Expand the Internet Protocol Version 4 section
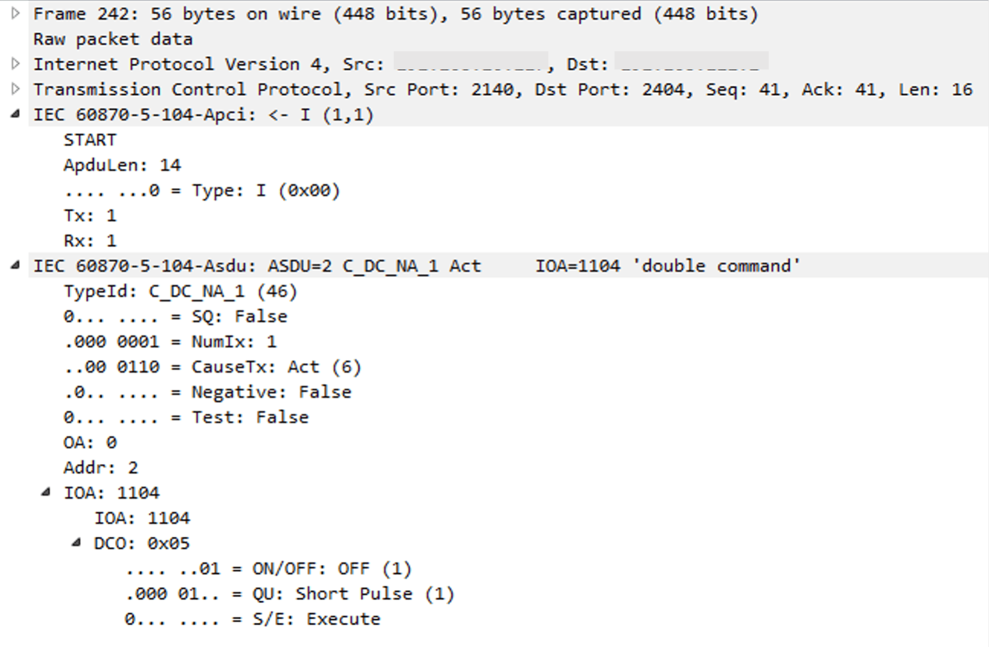The width and height of the screenshot is (989, 647). (x=14, y=63)
